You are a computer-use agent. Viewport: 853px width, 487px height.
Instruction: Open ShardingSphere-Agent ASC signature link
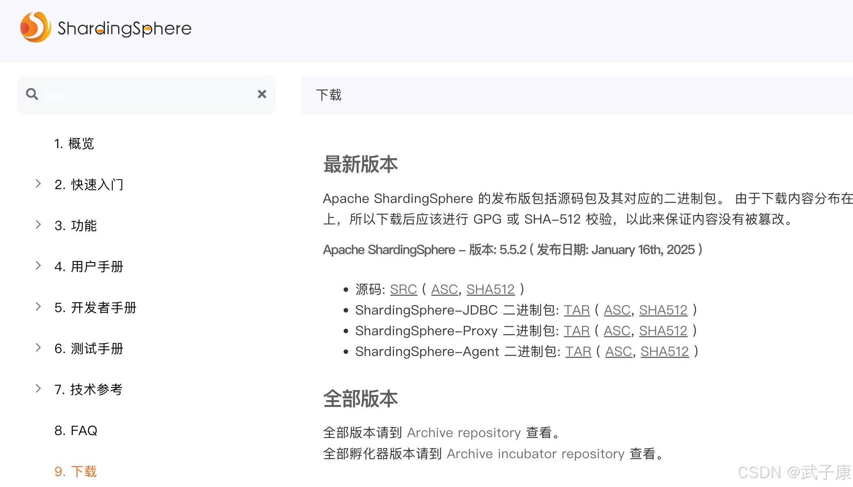619,351
